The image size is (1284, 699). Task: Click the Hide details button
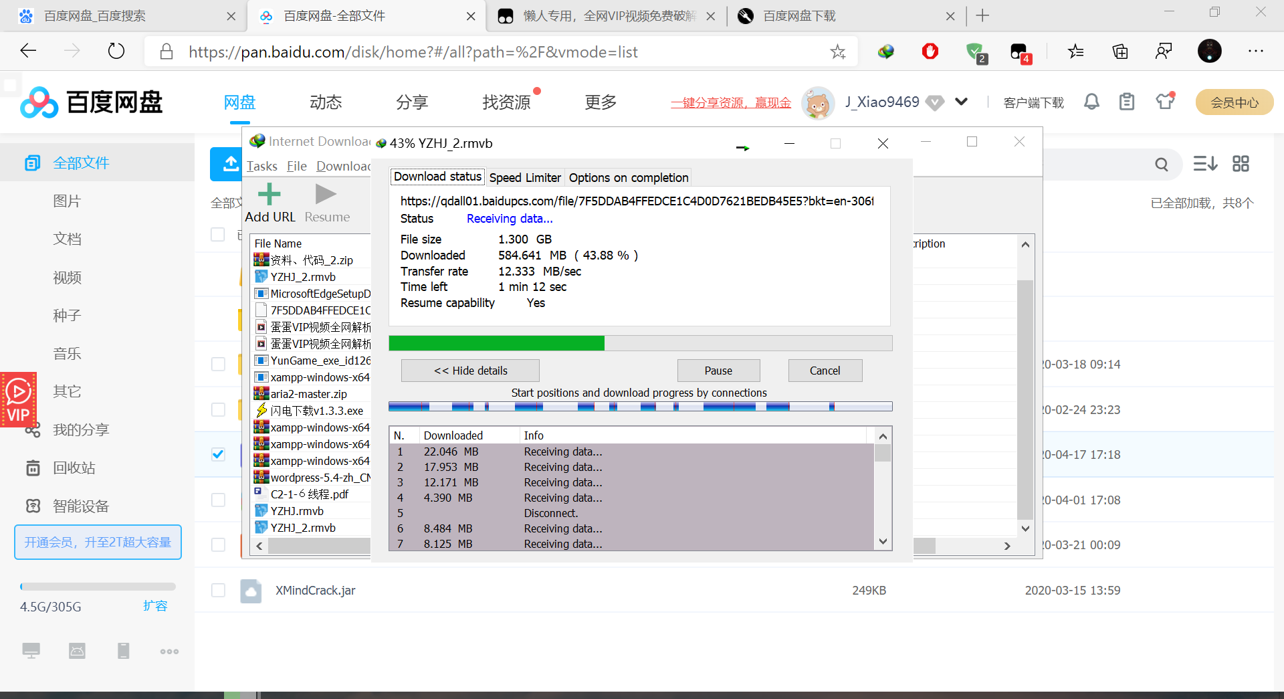470,371
